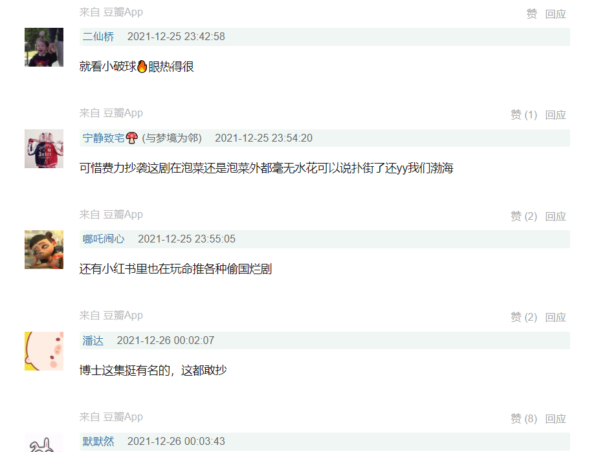Like the 泡菜 comment showing 赞 (2)
This screenshot has width=609, height=452.
[x=524, y=216]
